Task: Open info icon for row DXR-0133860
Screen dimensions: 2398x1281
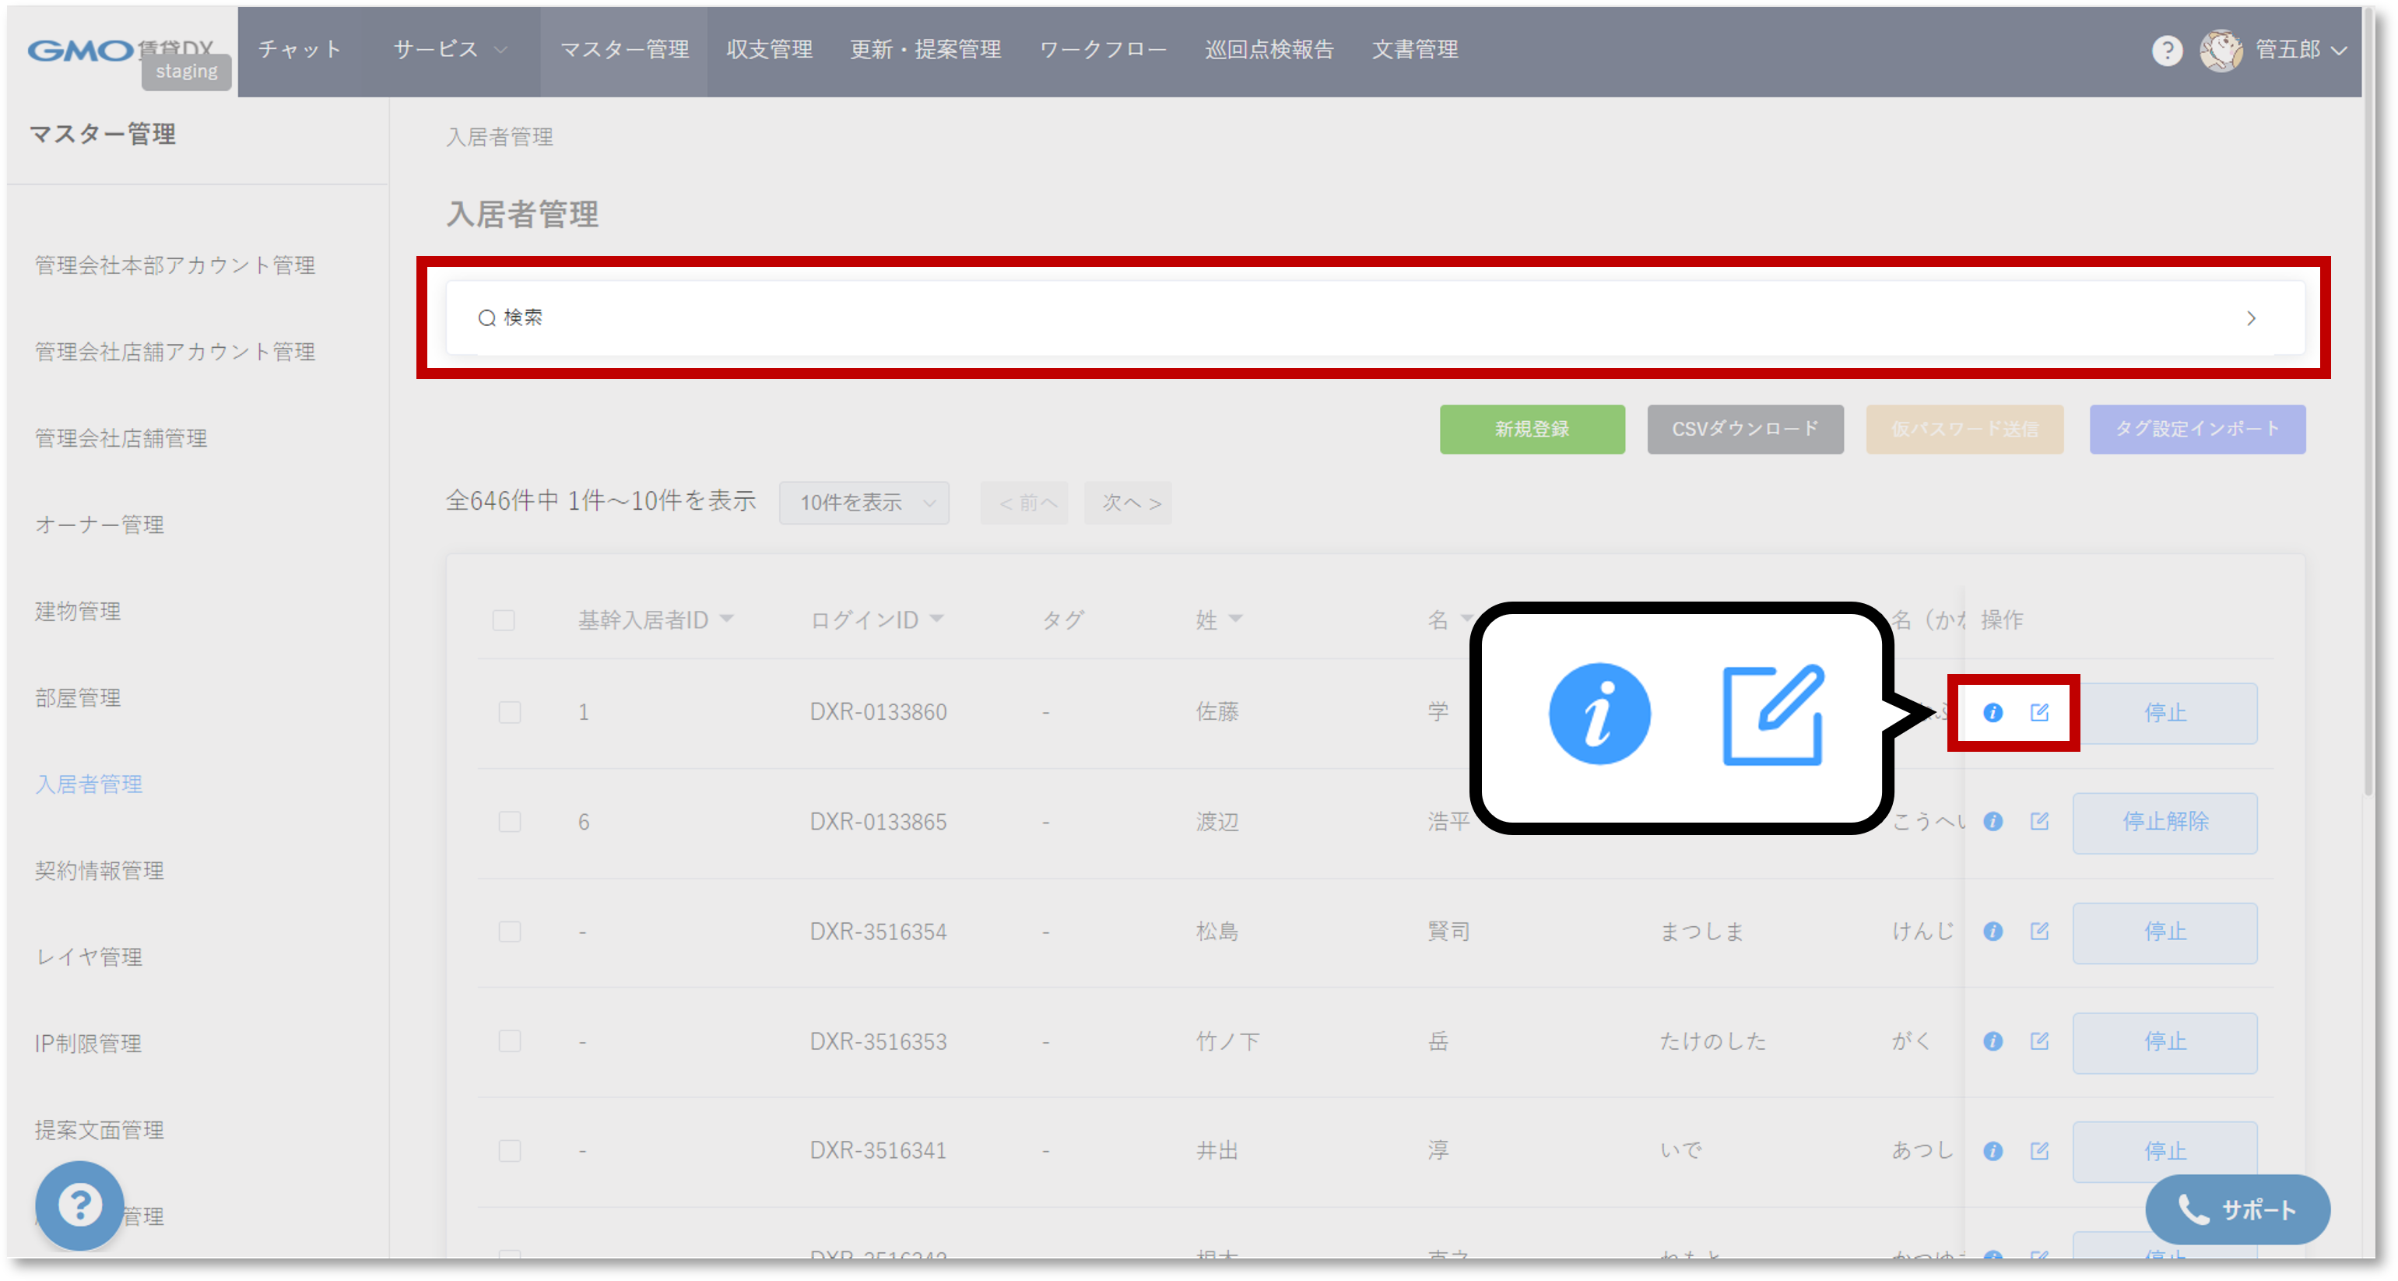Action: [x=1992, y=712]
